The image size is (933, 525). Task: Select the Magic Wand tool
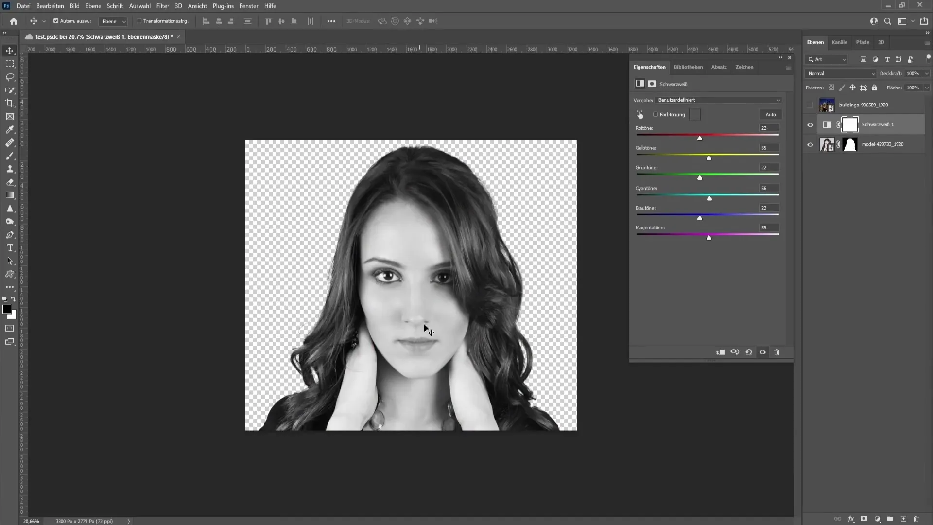click(10, 90)
